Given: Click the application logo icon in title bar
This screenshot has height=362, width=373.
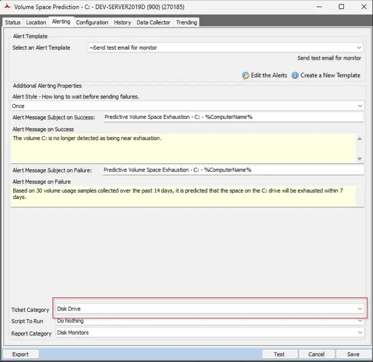Looking at the screenshot, I should point(7,7).
